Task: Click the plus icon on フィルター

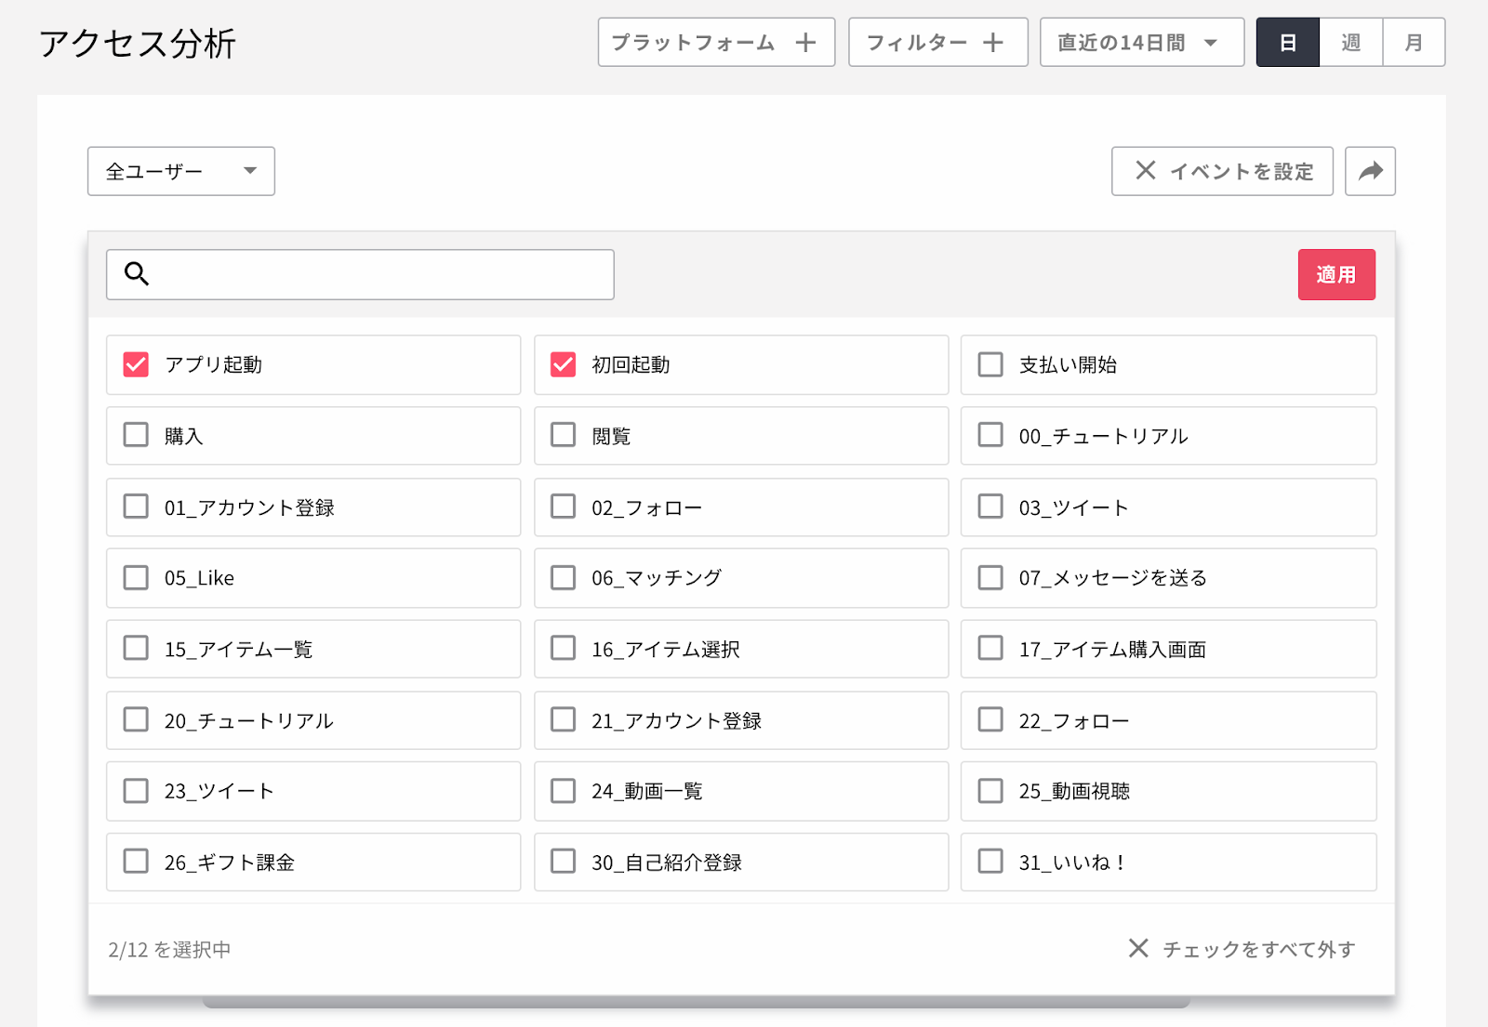Action: coord(992,43)
